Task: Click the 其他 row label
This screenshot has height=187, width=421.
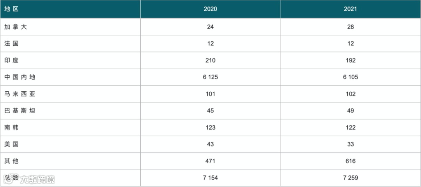Action: coord(12,161)
